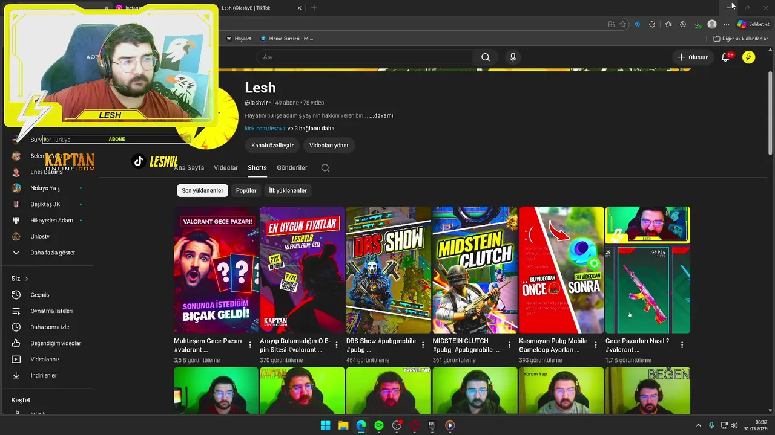This screenshot has height=435, width=775.
Task: Expand the Siz section chevron
Action: pos(27,279)
